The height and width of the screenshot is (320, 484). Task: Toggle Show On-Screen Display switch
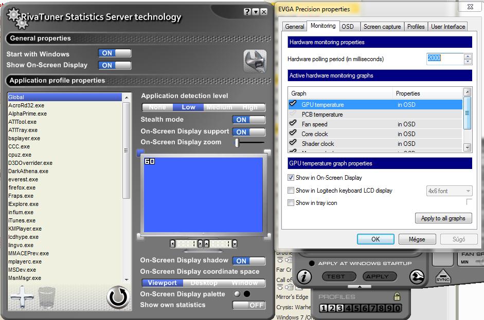[x=115, y=65]
